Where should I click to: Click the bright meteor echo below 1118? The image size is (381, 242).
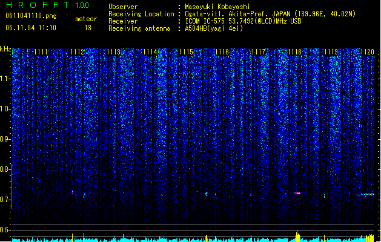(297, 193)
